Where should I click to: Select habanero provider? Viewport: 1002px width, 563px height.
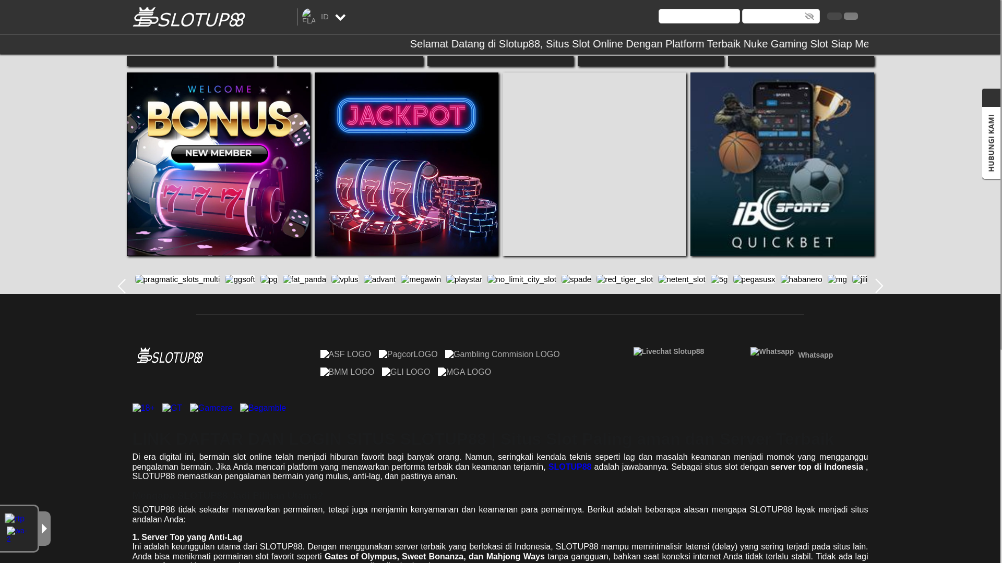coord(802,279)
